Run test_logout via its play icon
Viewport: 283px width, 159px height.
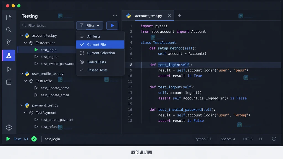36,57
